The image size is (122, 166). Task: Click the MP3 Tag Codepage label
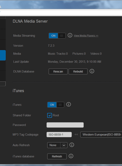[x=25, y=135]
